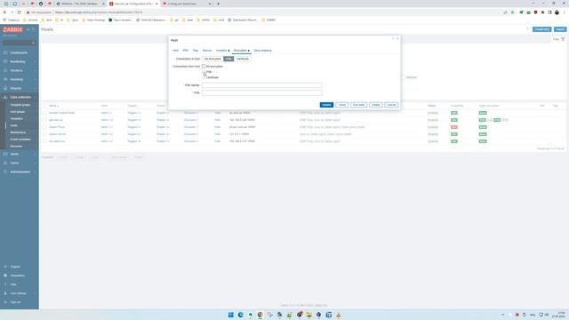569x320 pixels.
Task: Open Integrations in the sidebar
Action: 18,276
